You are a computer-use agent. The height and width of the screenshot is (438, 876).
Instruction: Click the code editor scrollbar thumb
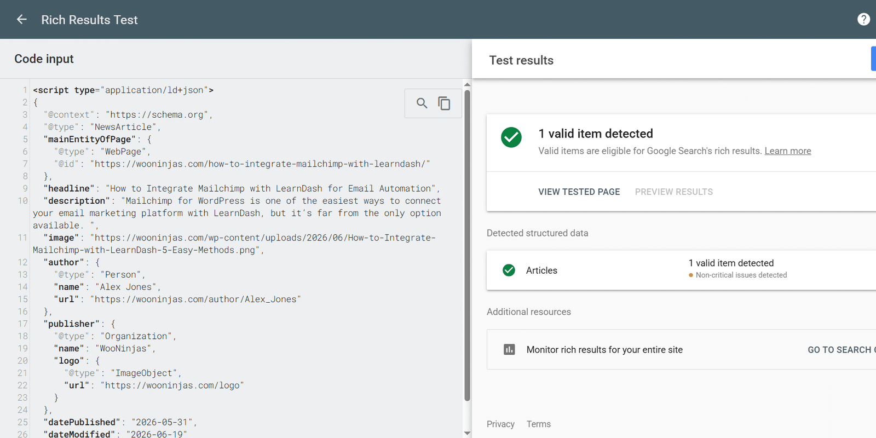pos(467,245)
